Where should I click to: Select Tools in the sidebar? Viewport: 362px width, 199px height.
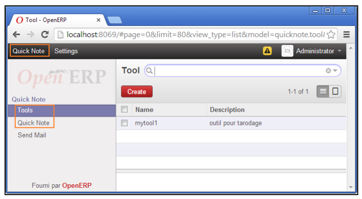(25, 110)
